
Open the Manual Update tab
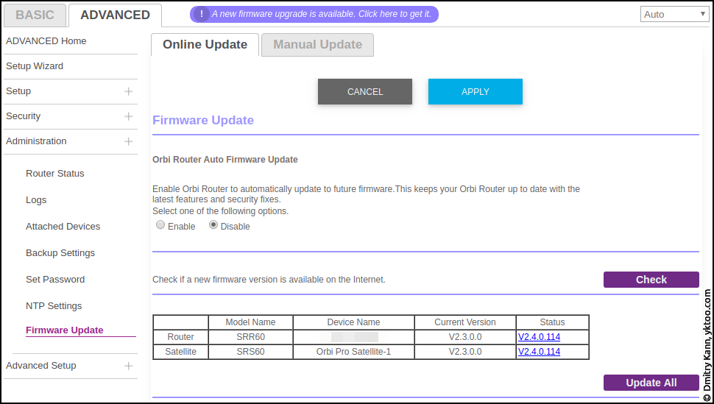(x=318, y=45)
